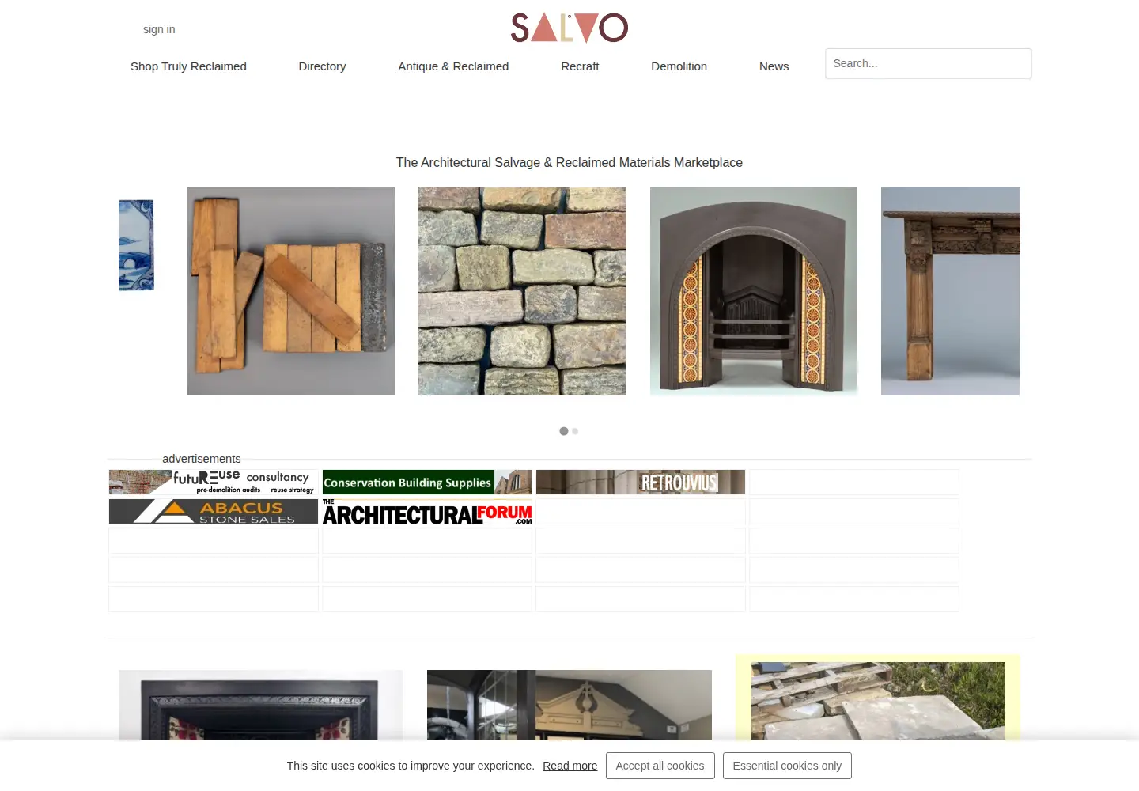Select the first carousel page dot
This screenshot has height=791, width=1139.
tap(564, 431)
